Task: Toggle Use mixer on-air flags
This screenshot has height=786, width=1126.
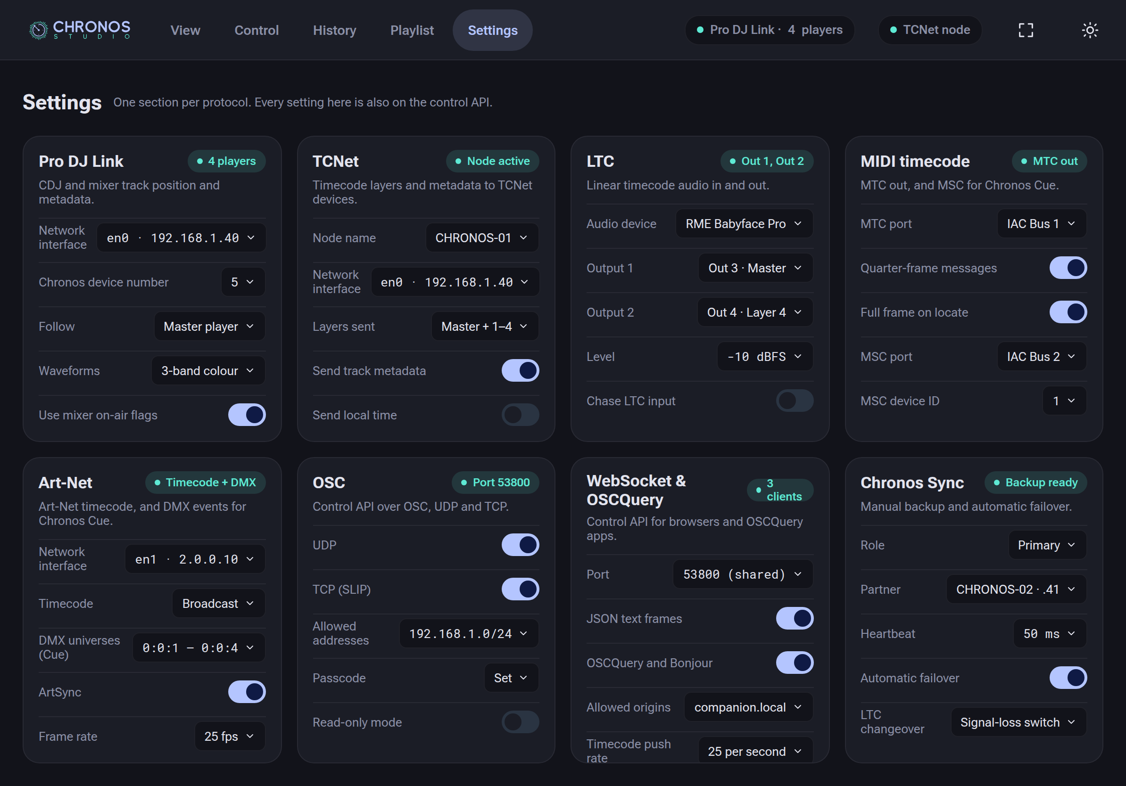Action: coord(247,415)
